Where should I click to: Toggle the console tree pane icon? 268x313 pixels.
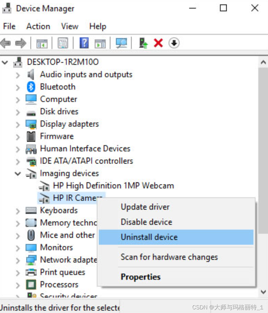pyautogui.click(x=42, y=43)
